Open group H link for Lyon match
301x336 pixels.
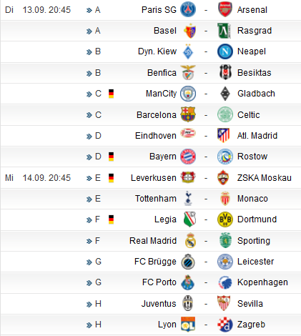(x=98, y=325)
